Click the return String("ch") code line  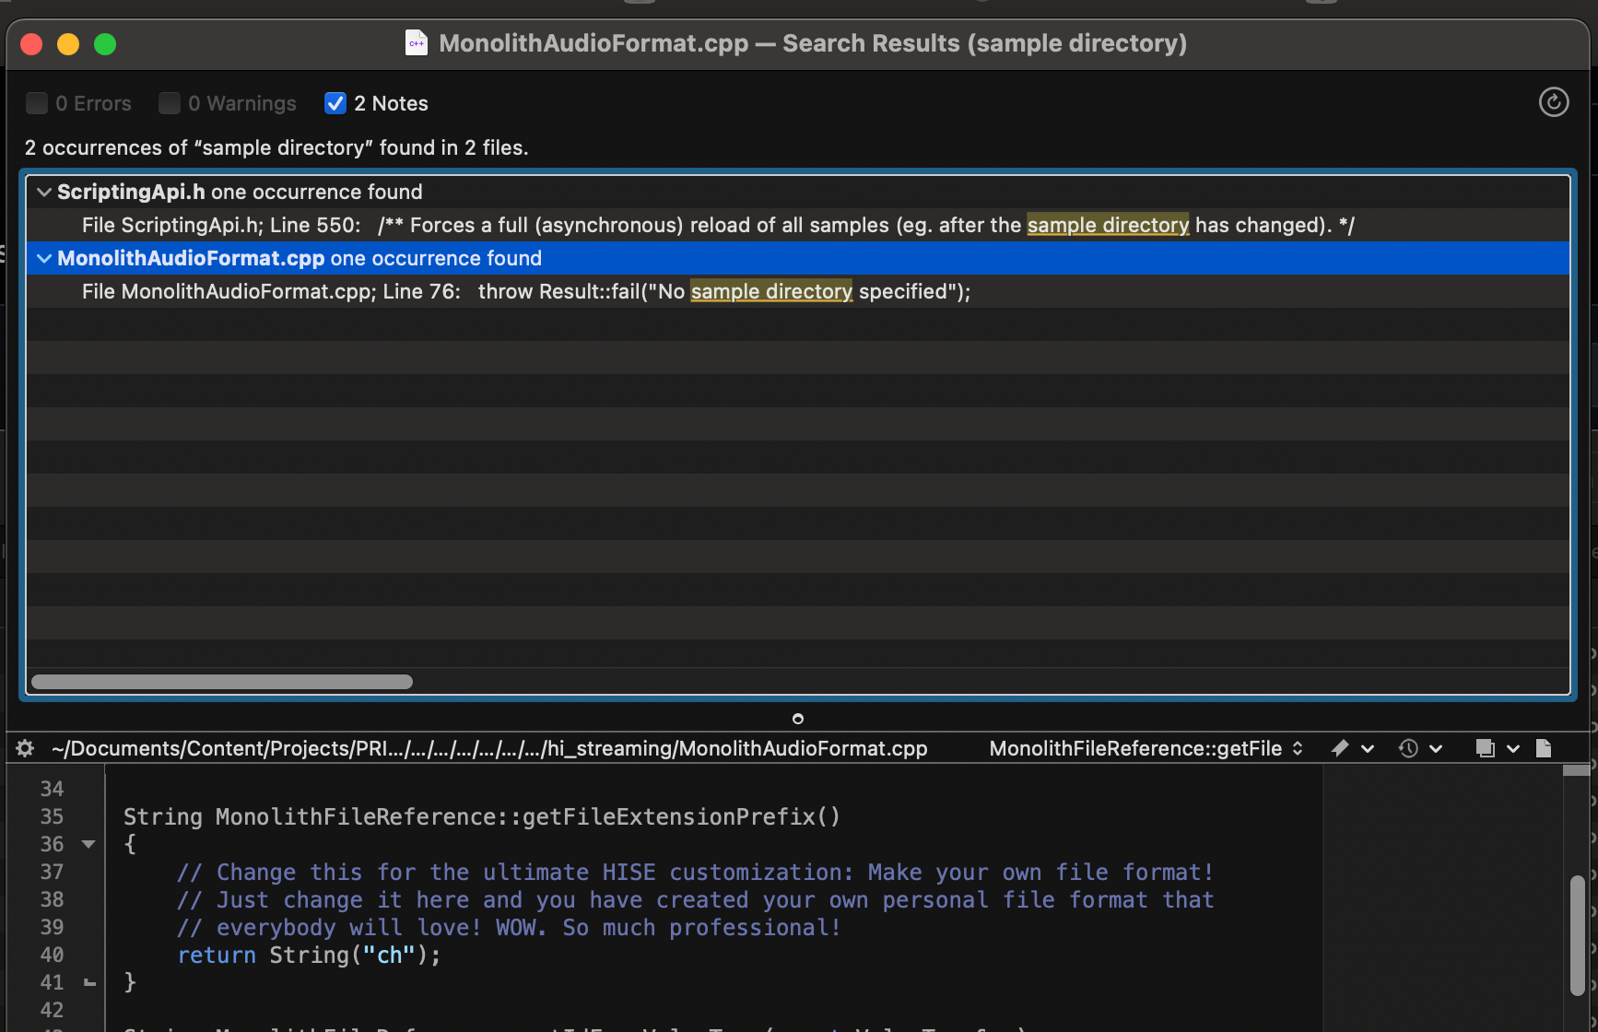[x=310, y=956]
